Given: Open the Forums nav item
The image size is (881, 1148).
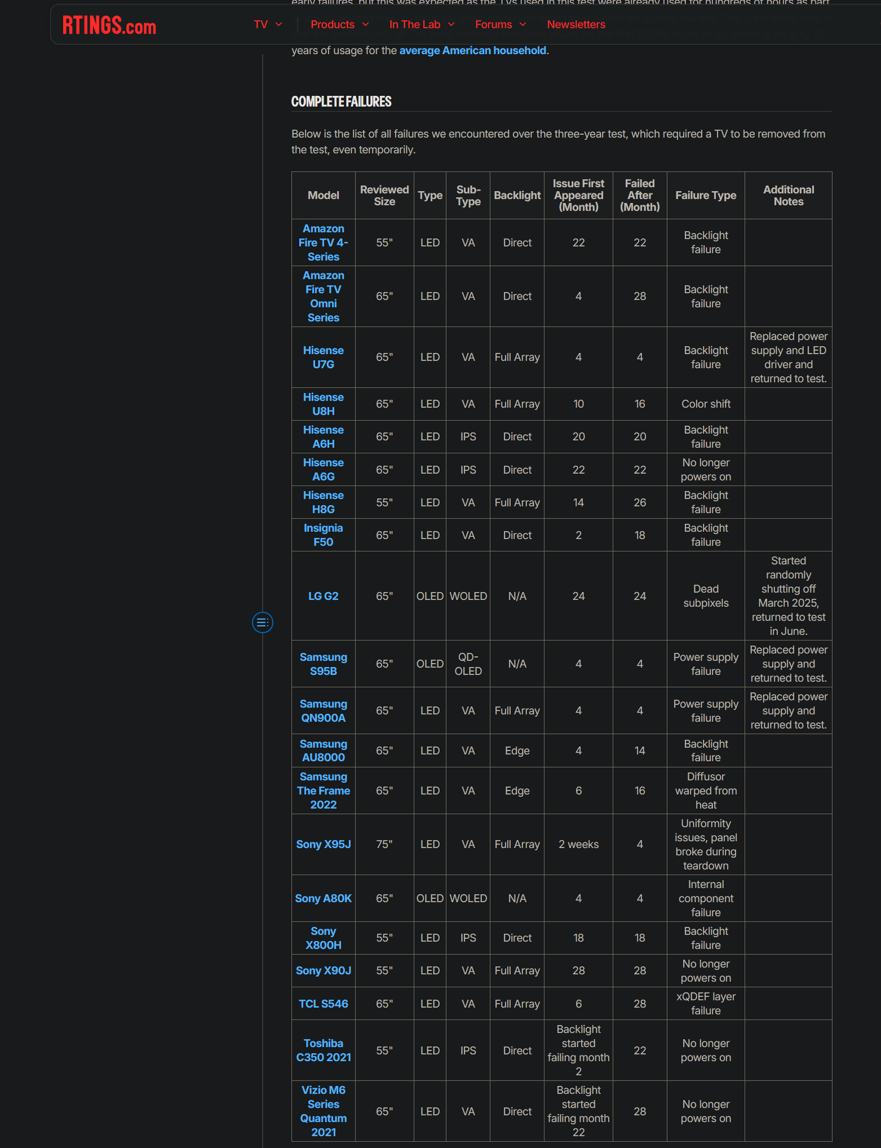Looking at the screenshot, I should [494, 25].
